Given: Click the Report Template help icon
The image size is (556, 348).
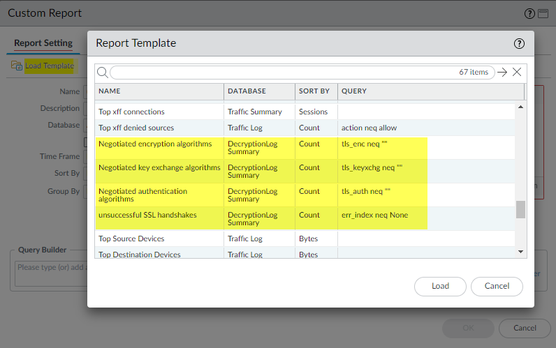Looking at the screenshot, I should click(x=519, y=43).
